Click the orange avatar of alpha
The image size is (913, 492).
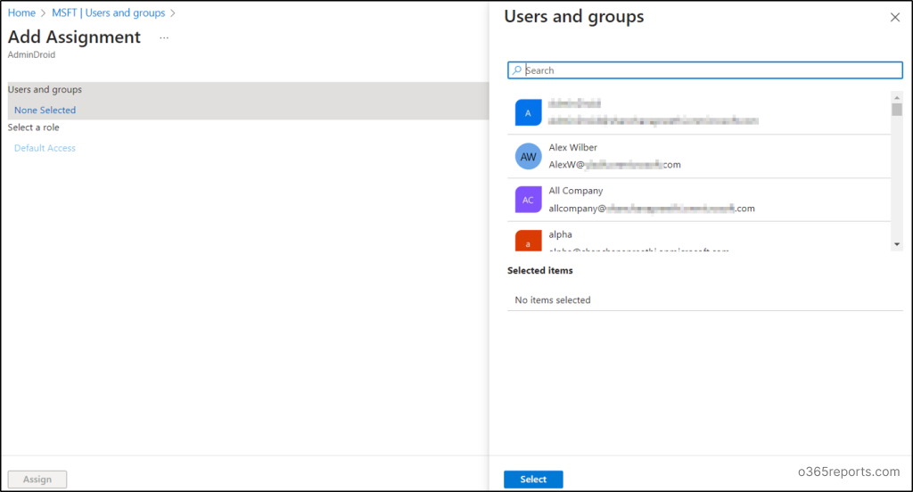(528, 241)
